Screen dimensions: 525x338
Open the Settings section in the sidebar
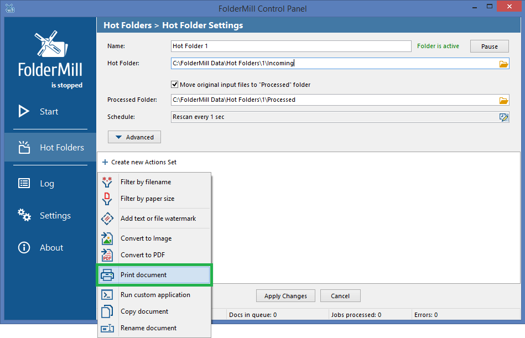[x=50, y=216]
